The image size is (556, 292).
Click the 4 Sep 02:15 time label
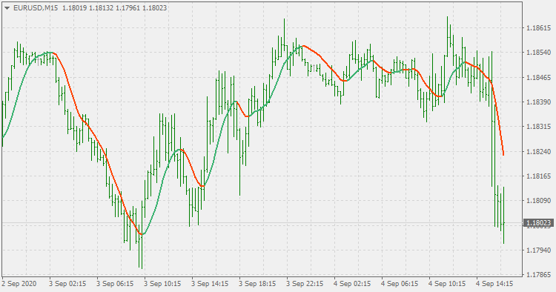click(352, 284)
